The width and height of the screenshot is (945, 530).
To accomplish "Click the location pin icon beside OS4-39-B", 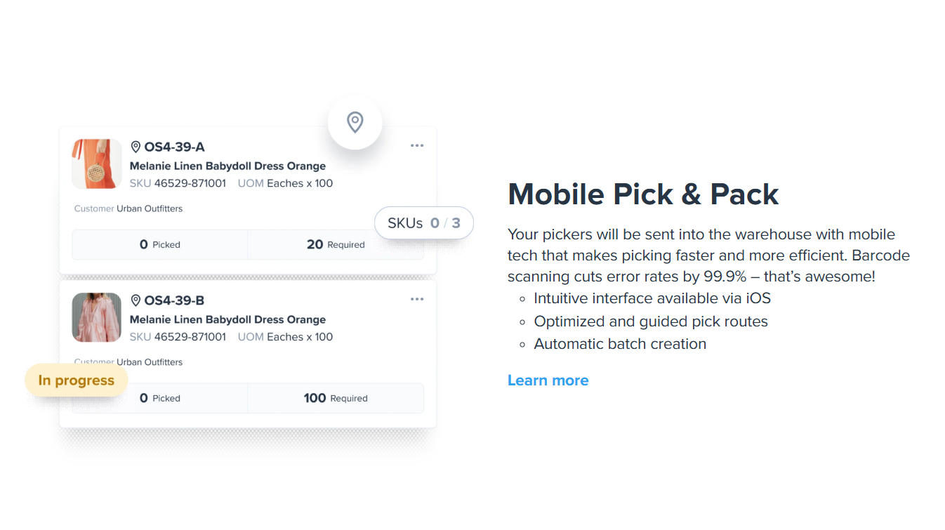I will (x=136, y=300).
